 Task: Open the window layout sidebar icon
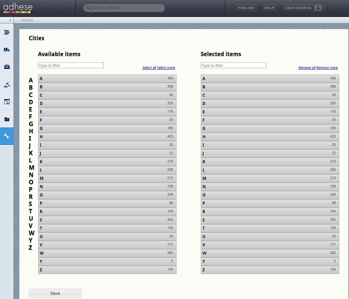point(7,102)
